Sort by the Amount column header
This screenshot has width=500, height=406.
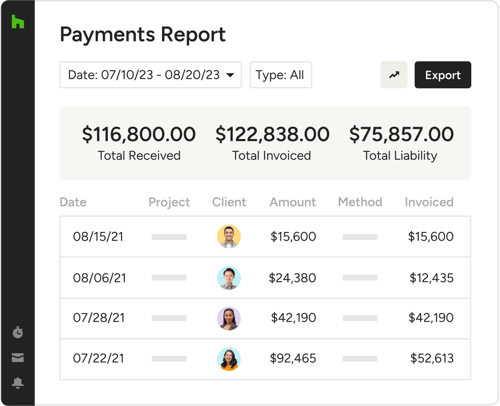293,202
